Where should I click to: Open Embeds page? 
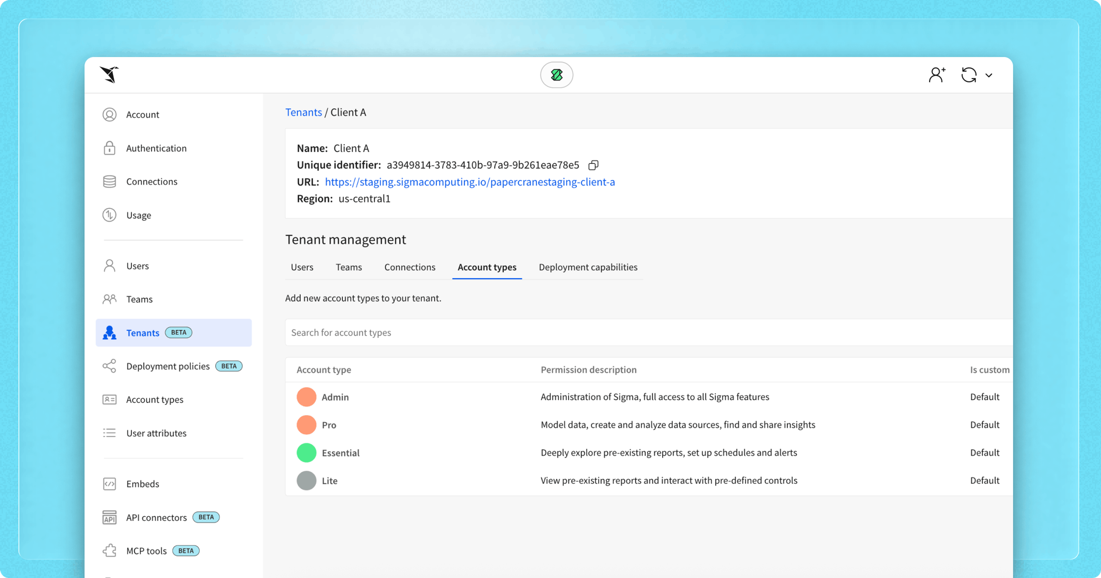tap(173, 483)
